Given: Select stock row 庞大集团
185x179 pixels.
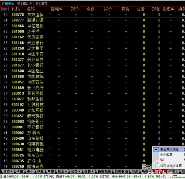Looking at the screenshot, I should [92, 48].
